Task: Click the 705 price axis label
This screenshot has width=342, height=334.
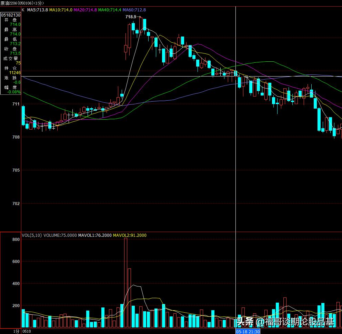Action: point(16,170)
